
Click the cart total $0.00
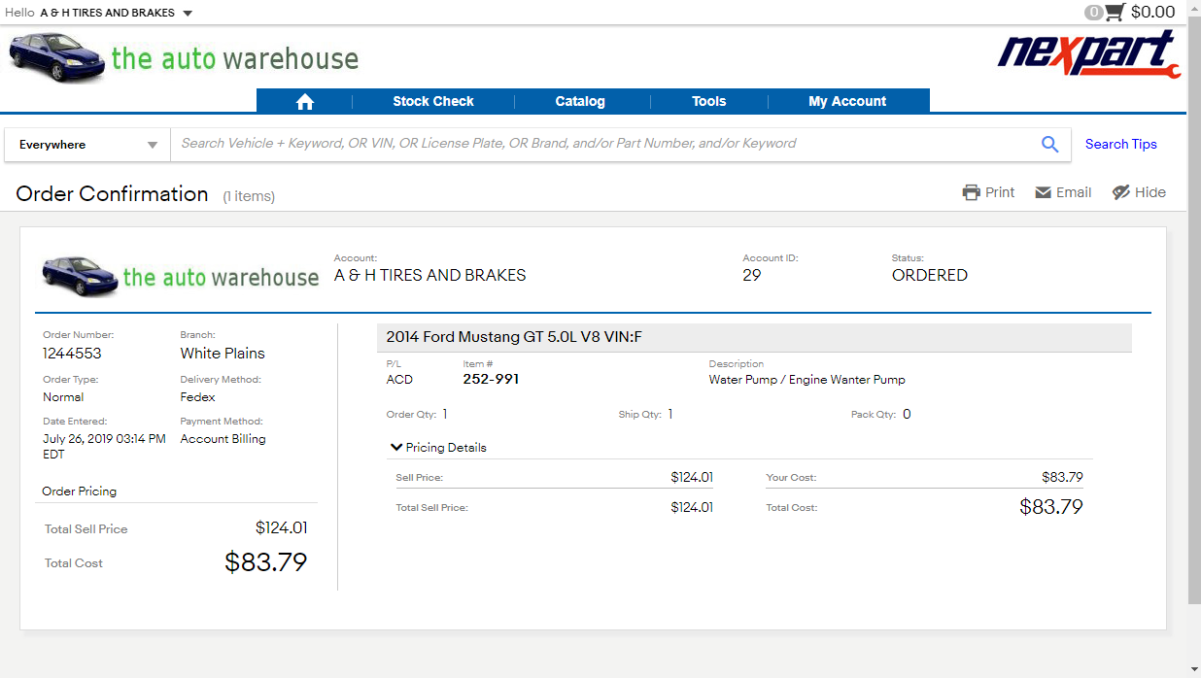pos(1153,13)
